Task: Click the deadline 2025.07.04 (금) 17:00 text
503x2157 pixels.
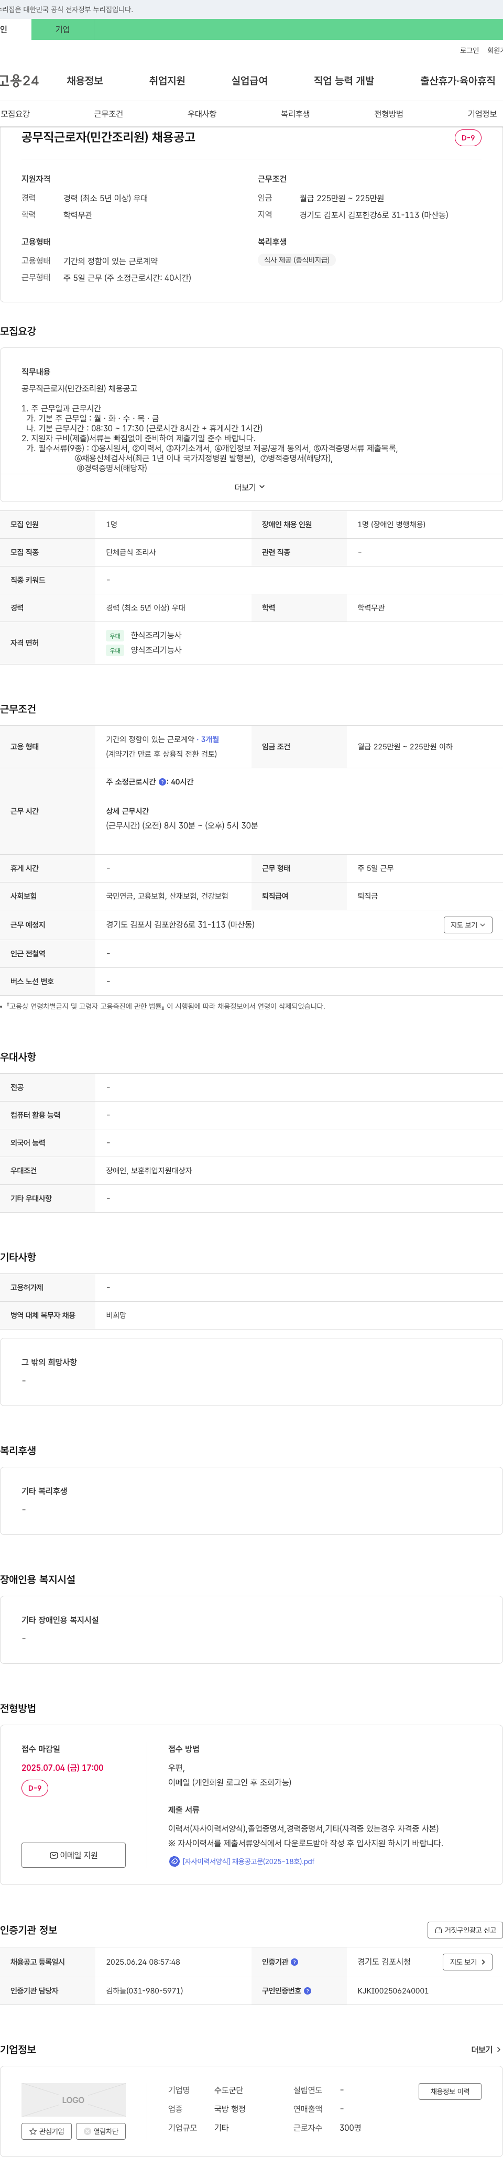Action: coord(63,1768)
